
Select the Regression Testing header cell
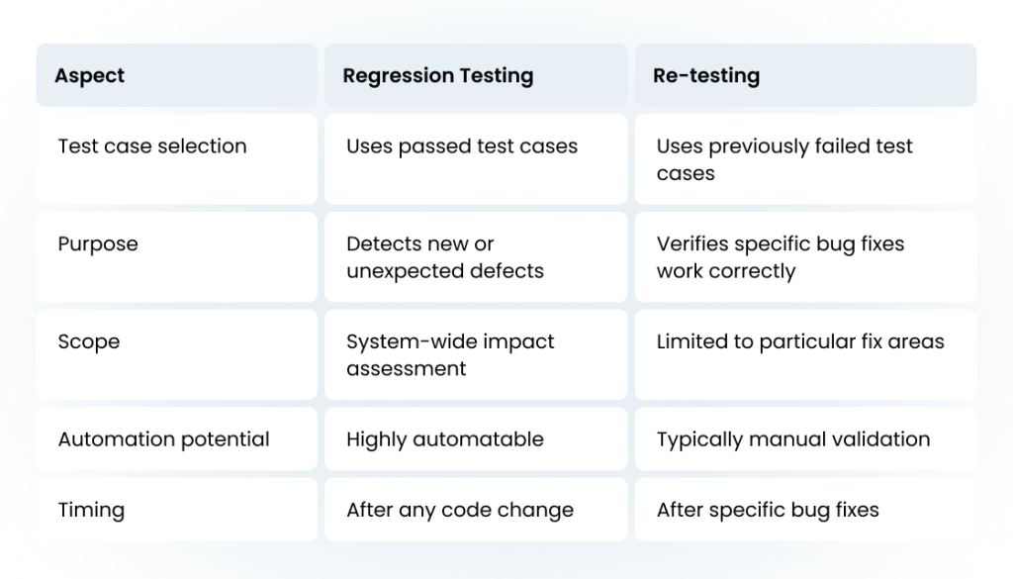tap(476, 75)
